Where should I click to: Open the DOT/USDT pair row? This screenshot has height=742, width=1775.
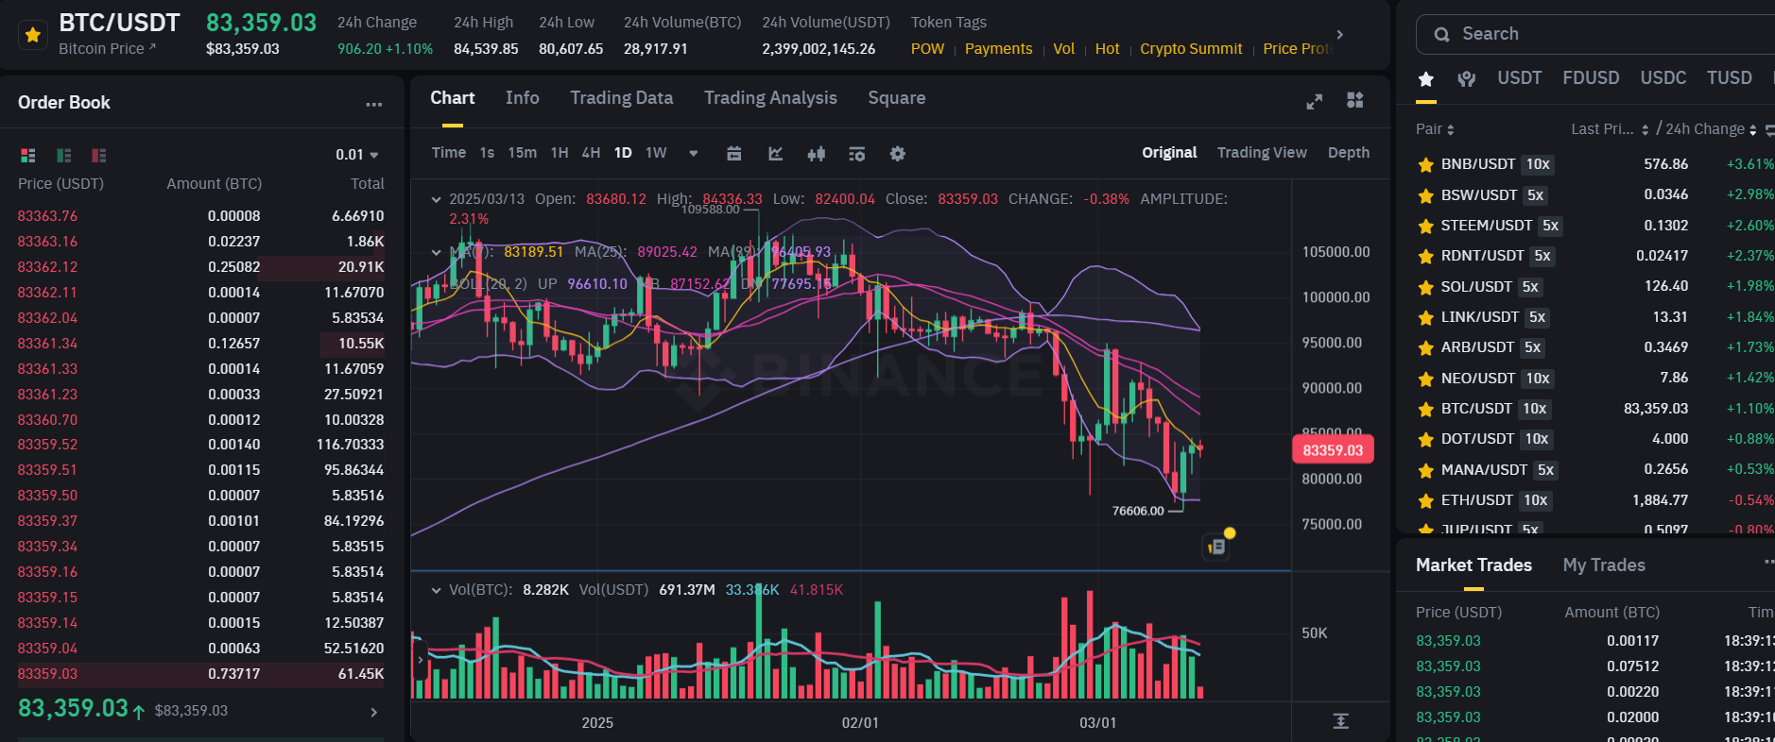coord(1595,439)
